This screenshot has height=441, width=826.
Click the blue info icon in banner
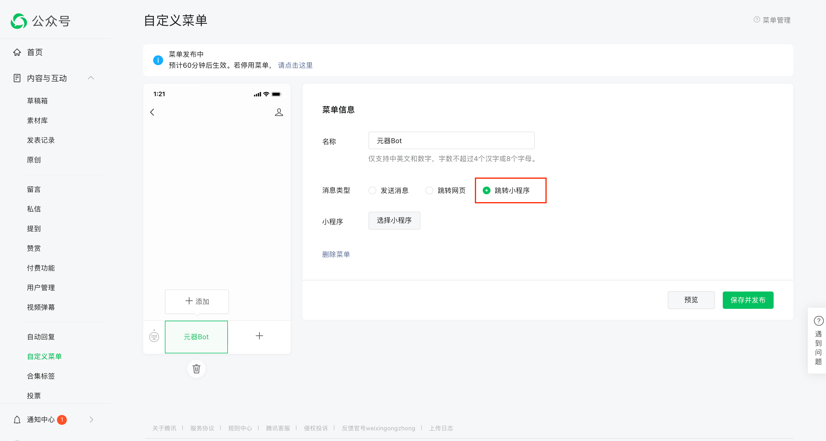pos(158,60)
